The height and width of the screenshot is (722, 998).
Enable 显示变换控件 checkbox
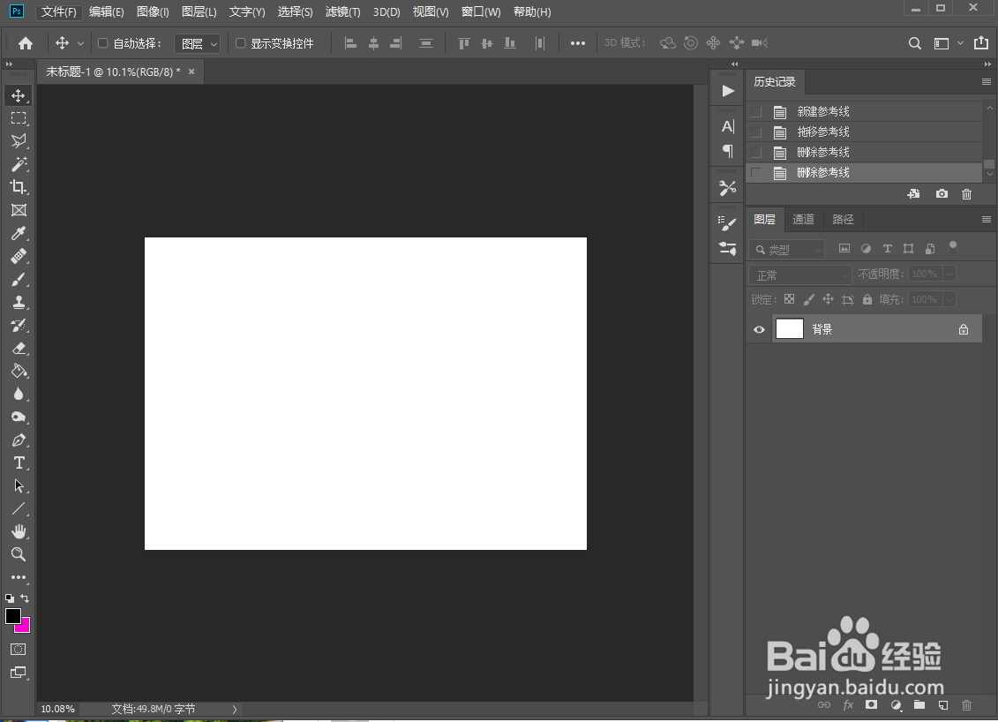point(241,42)
